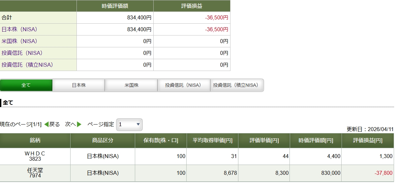Click the green right arrow beside 次へ
This screenshot has height=184, width=395.
point(79,125)
